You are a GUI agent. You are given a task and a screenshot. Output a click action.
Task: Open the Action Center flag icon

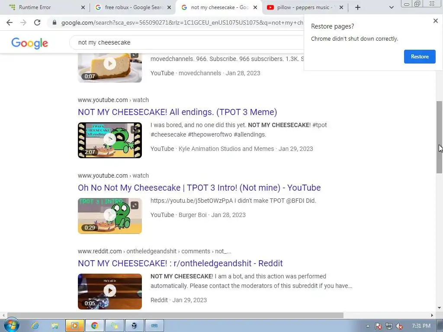click(x=379, y=326)
